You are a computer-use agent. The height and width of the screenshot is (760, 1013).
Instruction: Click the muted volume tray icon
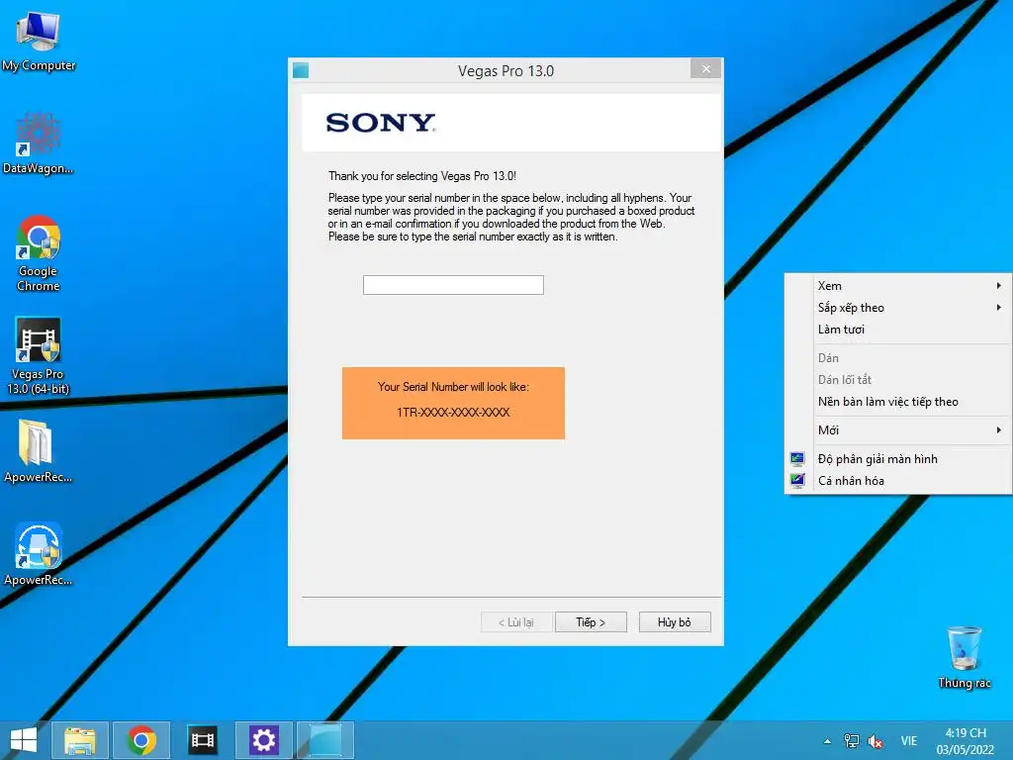tap(876, 741)
